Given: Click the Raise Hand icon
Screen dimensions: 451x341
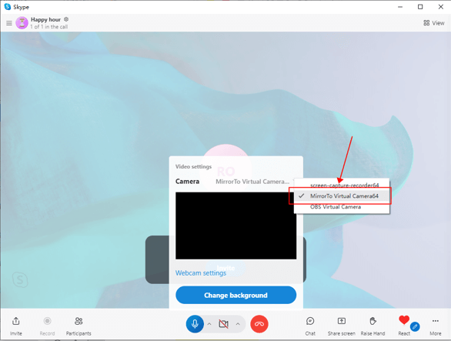Looking at the screenshot, I should click(372, 321).
